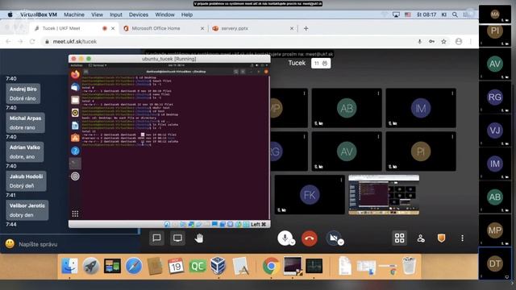This screenshot has height=290, width=516.
Task: Click the participant count badge next to Tucek
Action: pyautogui.click(x=321, y=63)
